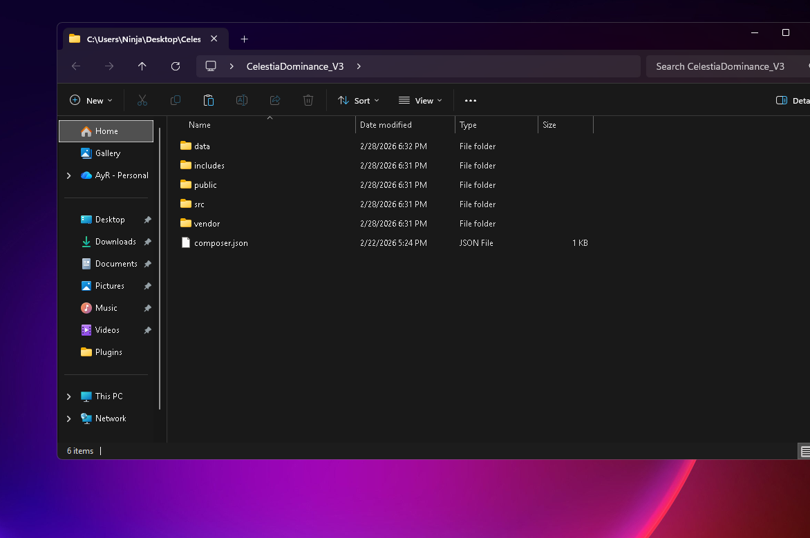Toggle the Details pane button
The image size is (810, 538).
[x=791, y=101]
